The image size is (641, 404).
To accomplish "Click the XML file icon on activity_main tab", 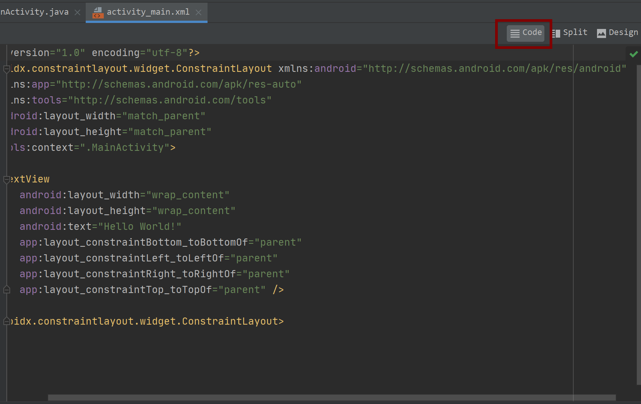I will coord(98,13).
